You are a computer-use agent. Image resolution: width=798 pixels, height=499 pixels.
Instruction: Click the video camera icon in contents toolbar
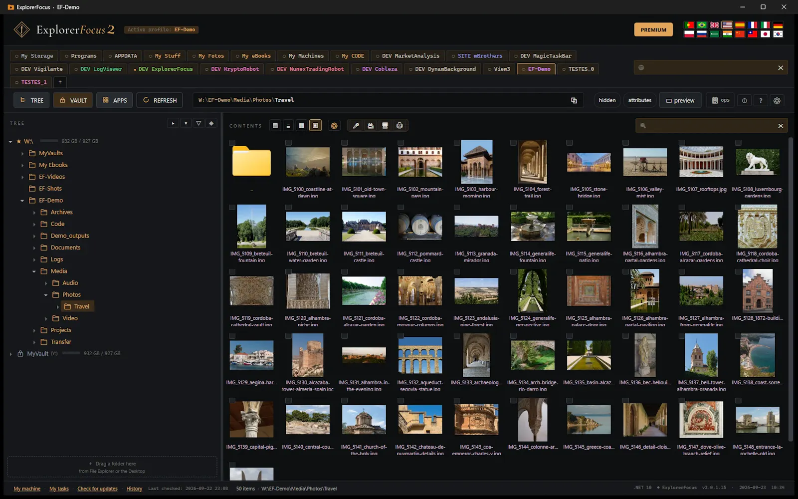tap(371, 126)
